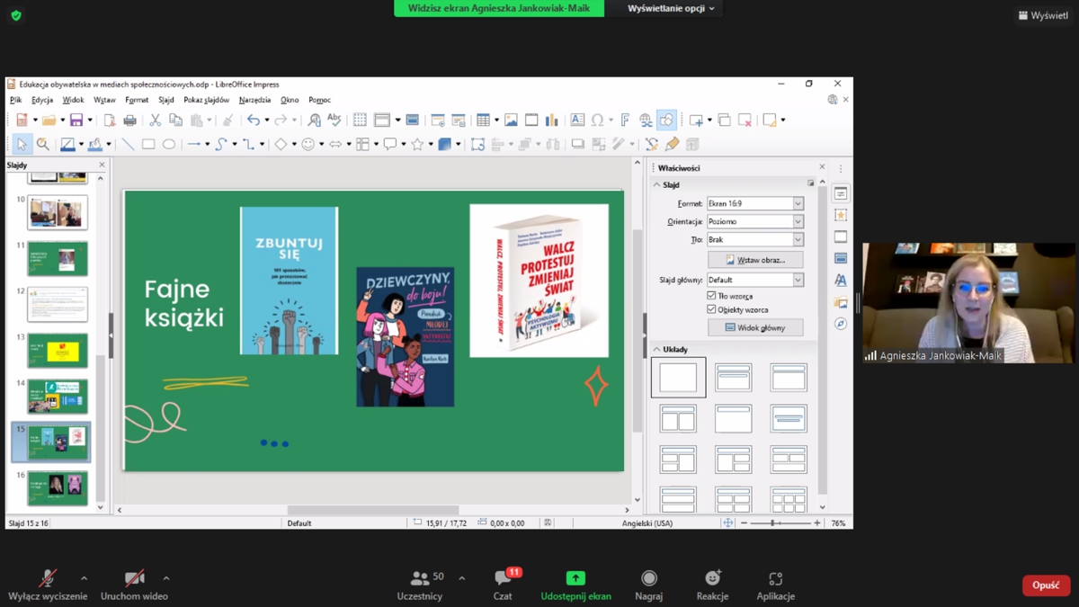Viewport: 1079px width, 607px height.
Task: Open the audio options arrow beside the microphone
Action: [x=84, y=578]
